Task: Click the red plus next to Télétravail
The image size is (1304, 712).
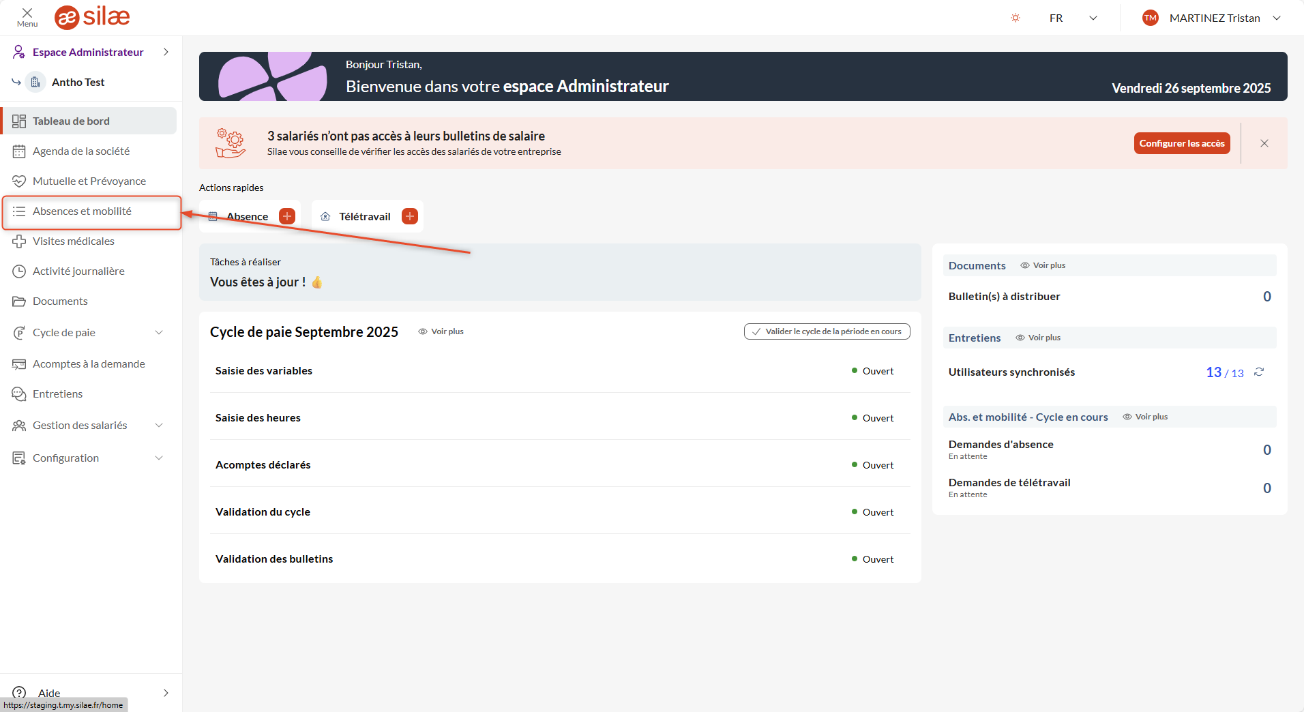Action: click(410, 216)
